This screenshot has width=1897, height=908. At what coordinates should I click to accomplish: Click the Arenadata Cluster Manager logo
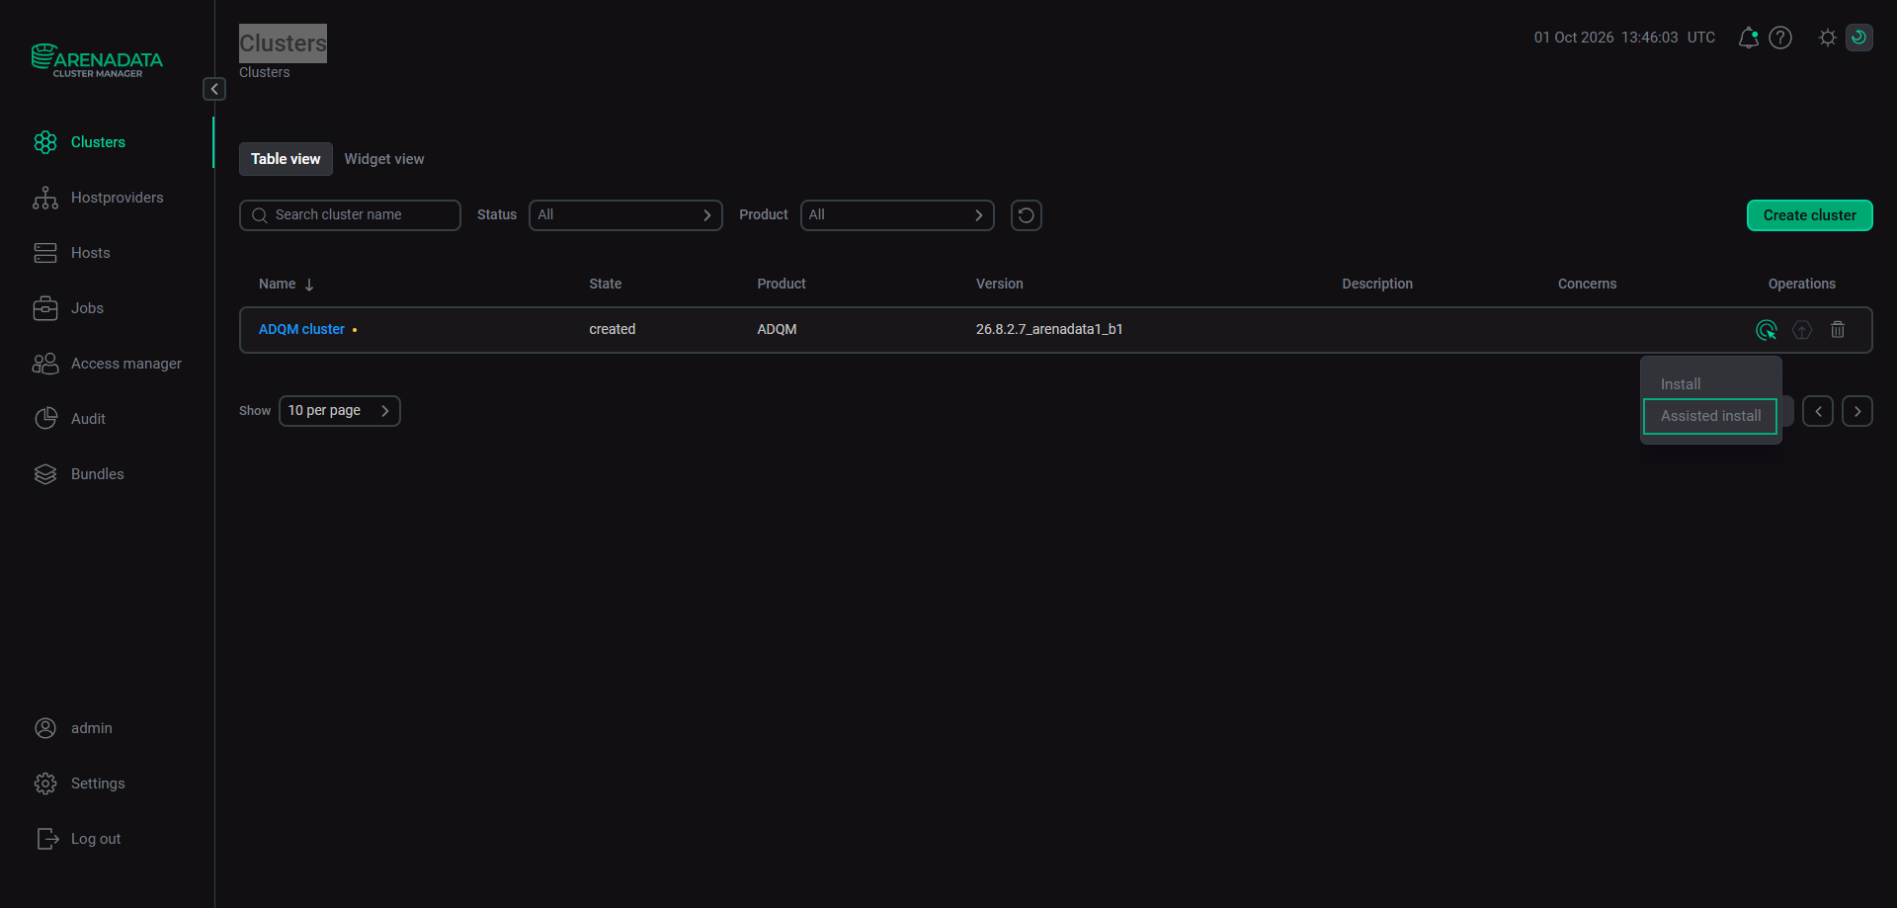tap(97, 60)
